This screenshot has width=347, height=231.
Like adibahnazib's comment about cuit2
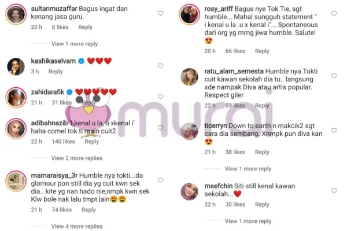tap(160, 128)
